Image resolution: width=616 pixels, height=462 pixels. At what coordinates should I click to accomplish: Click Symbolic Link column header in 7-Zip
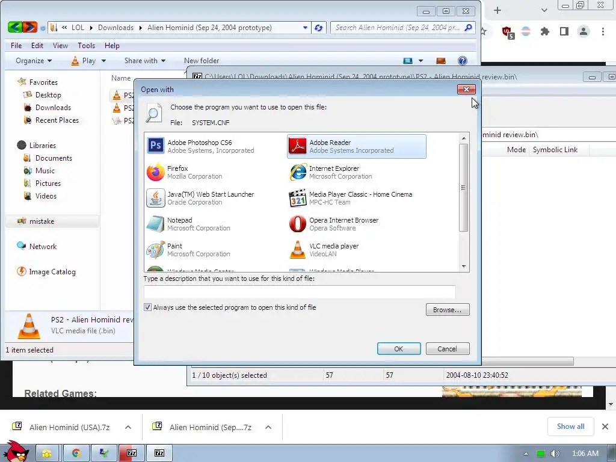pyautogui.click(x=555, y=150)
